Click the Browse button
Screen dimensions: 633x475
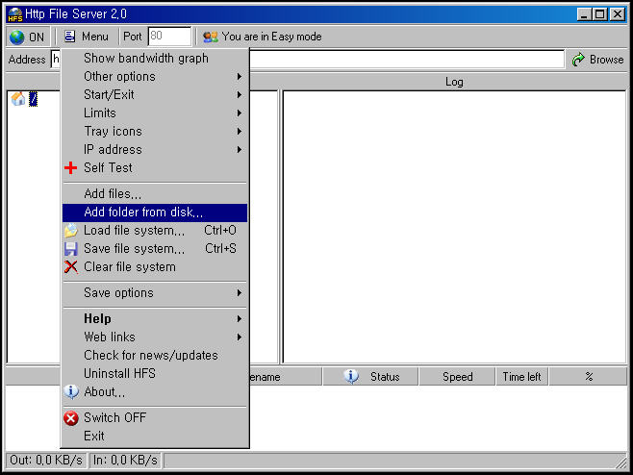(x=597, y=60)
